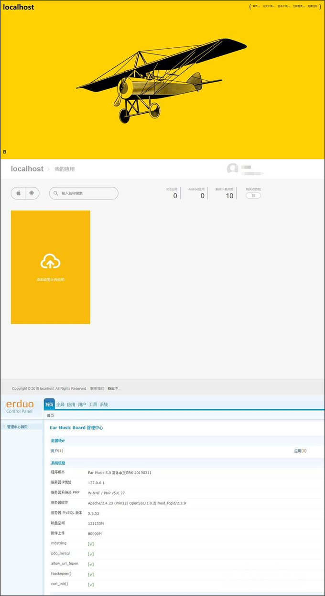Click the localhost breadcrumb link

coord(27,169)
